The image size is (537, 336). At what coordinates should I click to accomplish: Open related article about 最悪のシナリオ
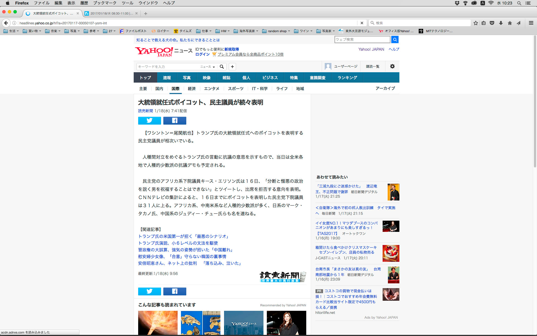(x=184, y=236)
